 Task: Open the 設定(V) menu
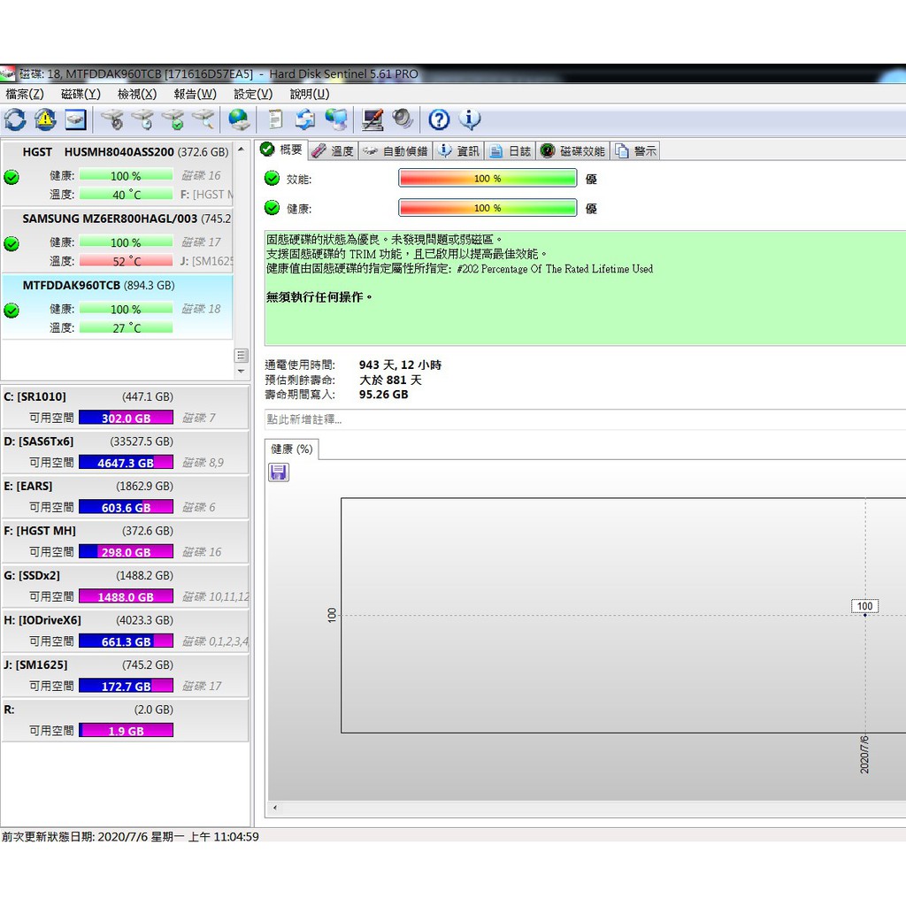[253, 94]
